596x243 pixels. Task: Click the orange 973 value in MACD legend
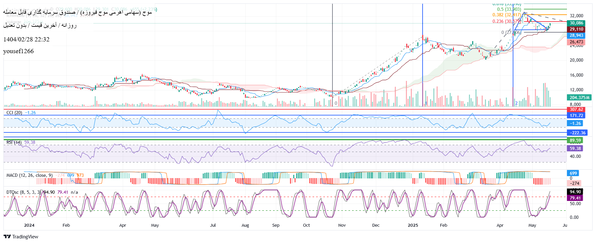click(x=80, y=175)
